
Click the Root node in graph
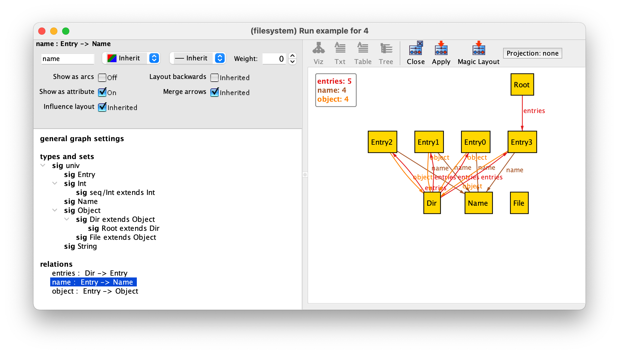click(522, 85)
